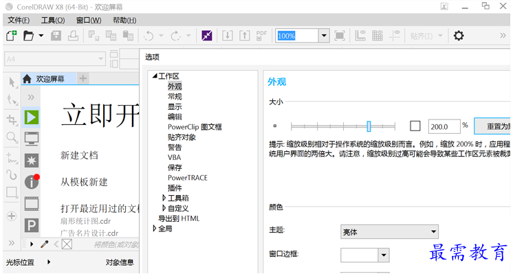Click the Publish to PDF icon
Screen dimensions: 513x274
tap(261, 36)
